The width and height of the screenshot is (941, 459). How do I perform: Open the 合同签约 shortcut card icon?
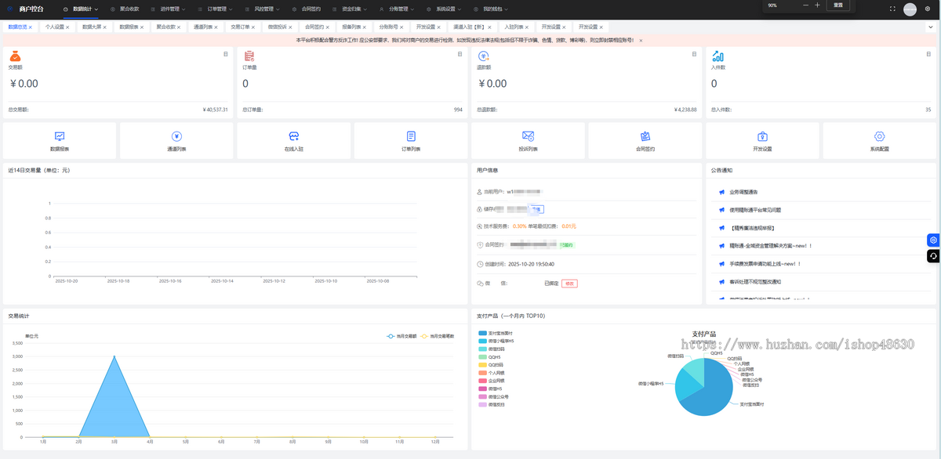[645, 136]
